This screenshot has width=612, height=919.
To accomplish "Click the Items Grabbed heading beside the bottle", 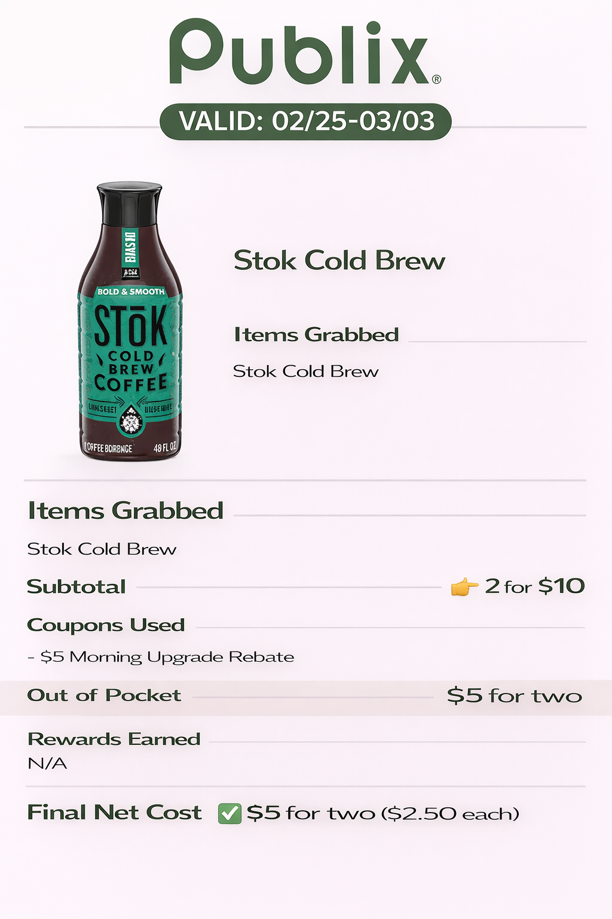I will (316, 334).
